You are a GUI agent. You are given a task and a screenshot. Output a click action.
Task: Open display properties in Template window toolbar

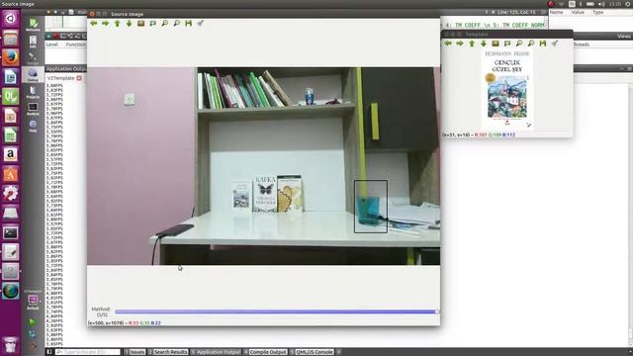click(x=555, y=44)
